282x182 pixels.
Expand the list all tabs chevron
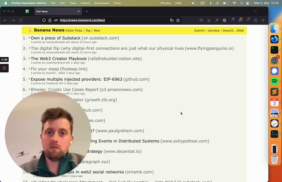click(255, 11)
